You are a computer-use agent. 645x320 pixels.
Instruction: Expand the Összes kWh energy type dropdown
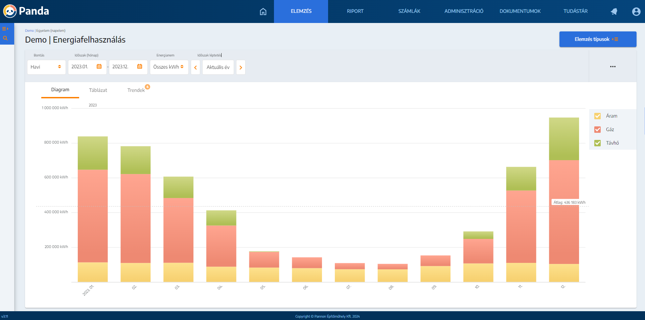169,67
